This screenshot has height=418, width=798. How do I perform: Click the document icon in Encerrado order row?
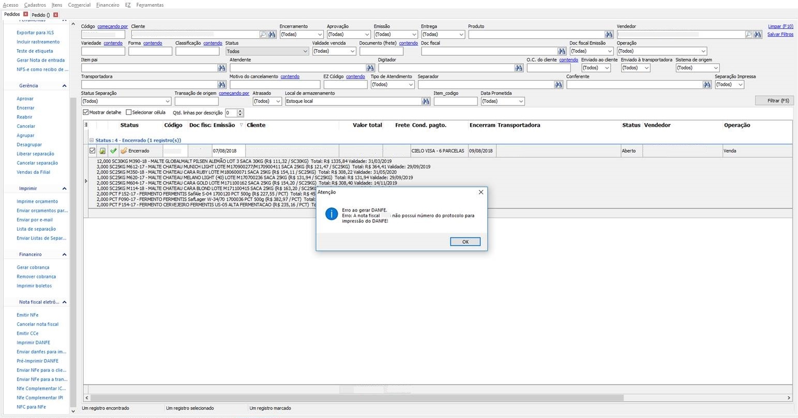coord(102,151)
